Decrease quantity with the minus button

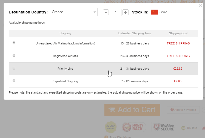click(106, 12)
